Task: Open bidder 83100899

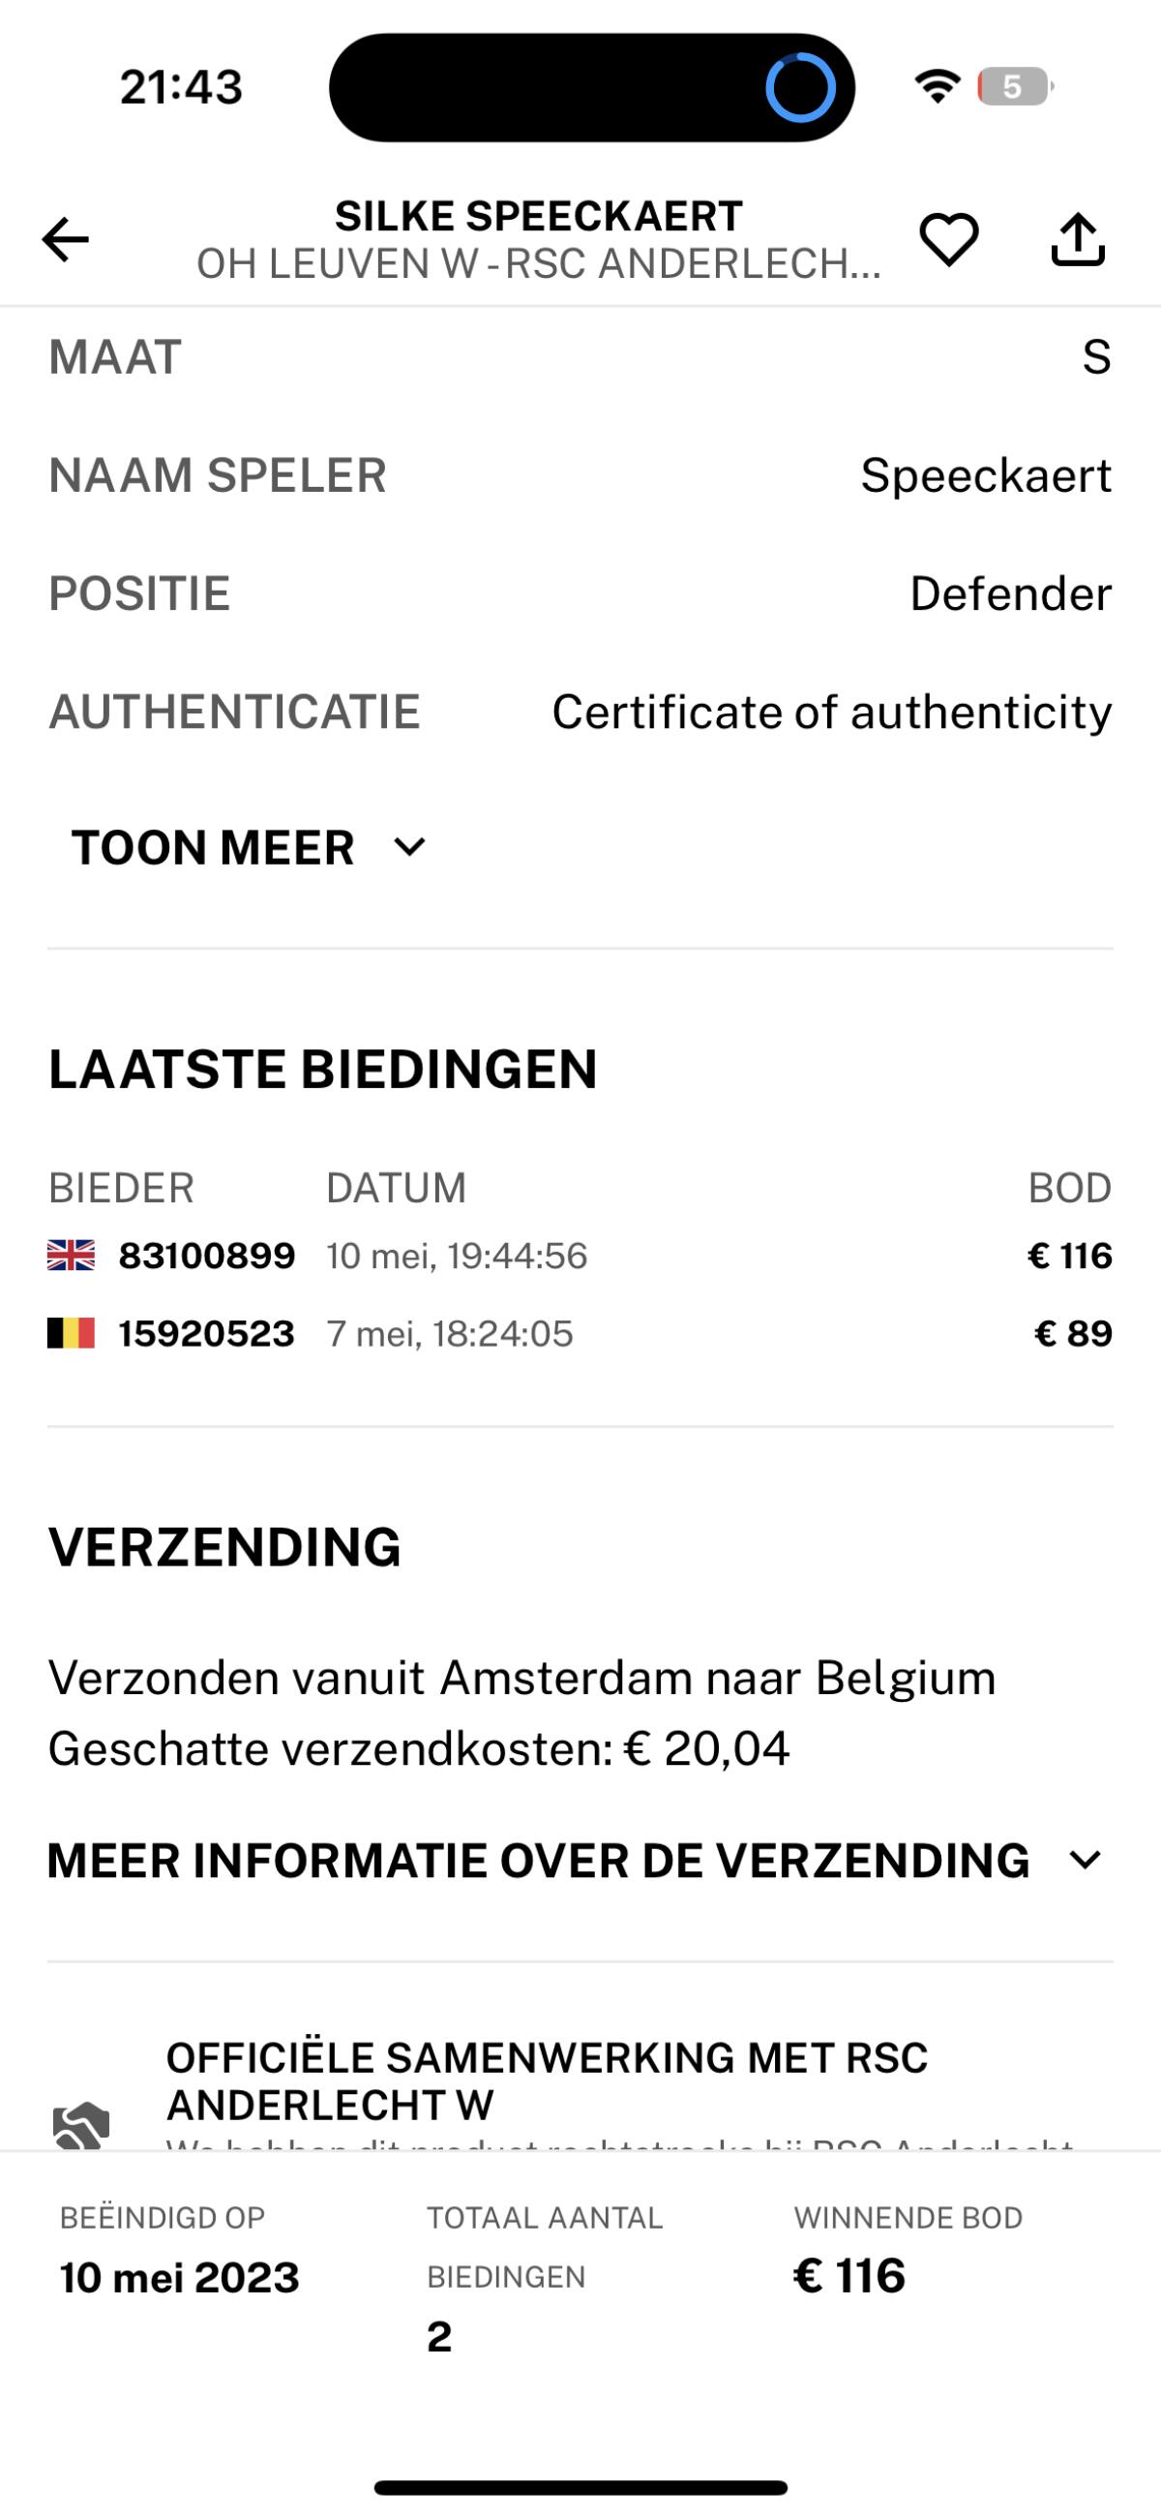Action: click(206, 1256)
